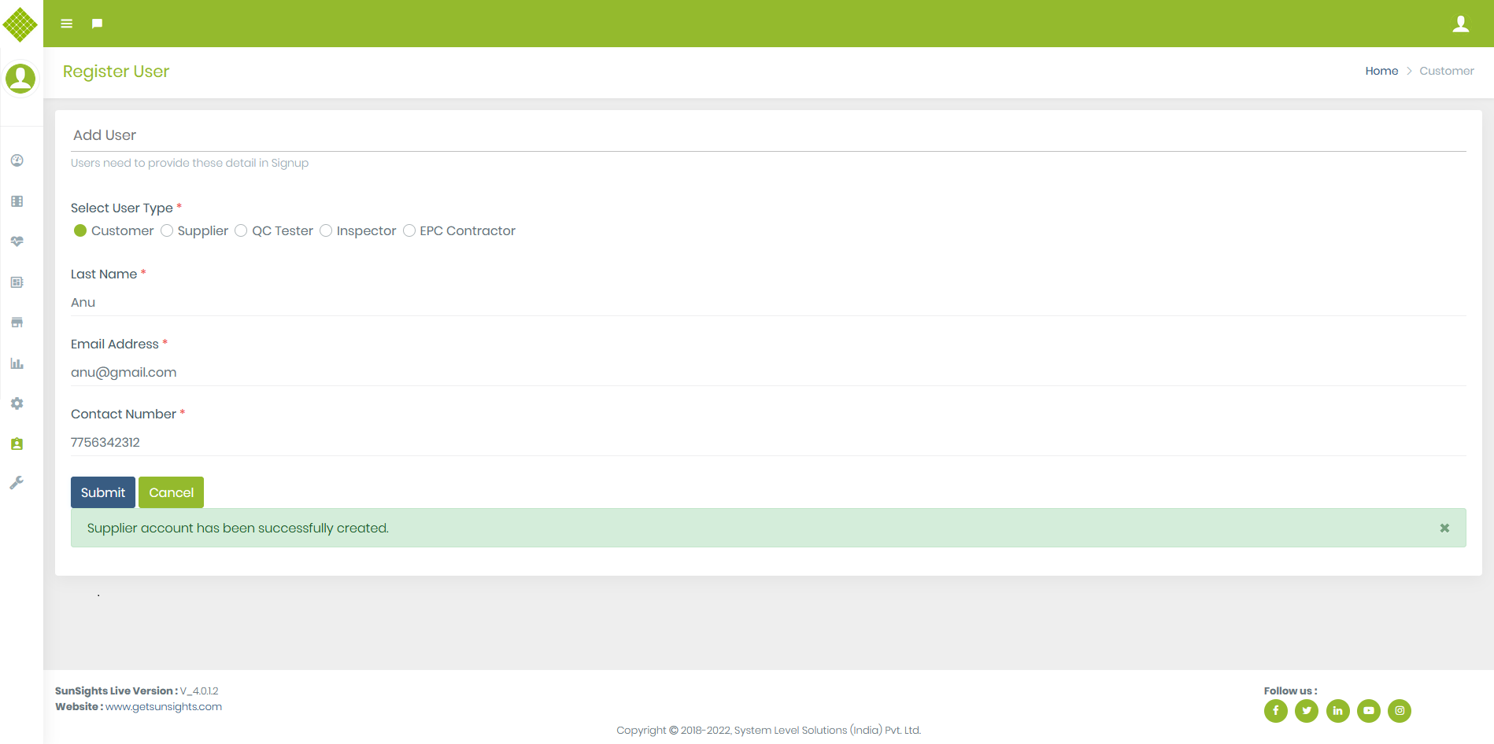1494x744 pixels.
Task: Visit the LinkedIn page from footer
Action: coord(1337,711)
